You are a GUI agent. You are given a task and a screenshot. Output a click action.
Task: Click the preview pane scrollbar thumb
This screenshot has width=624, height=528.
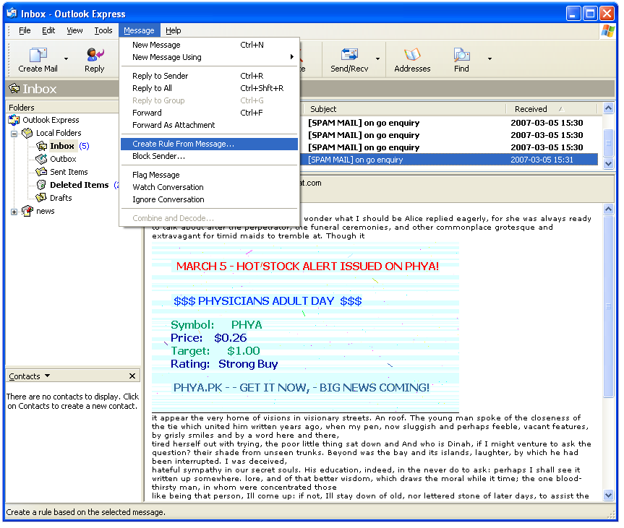[609, 306]
